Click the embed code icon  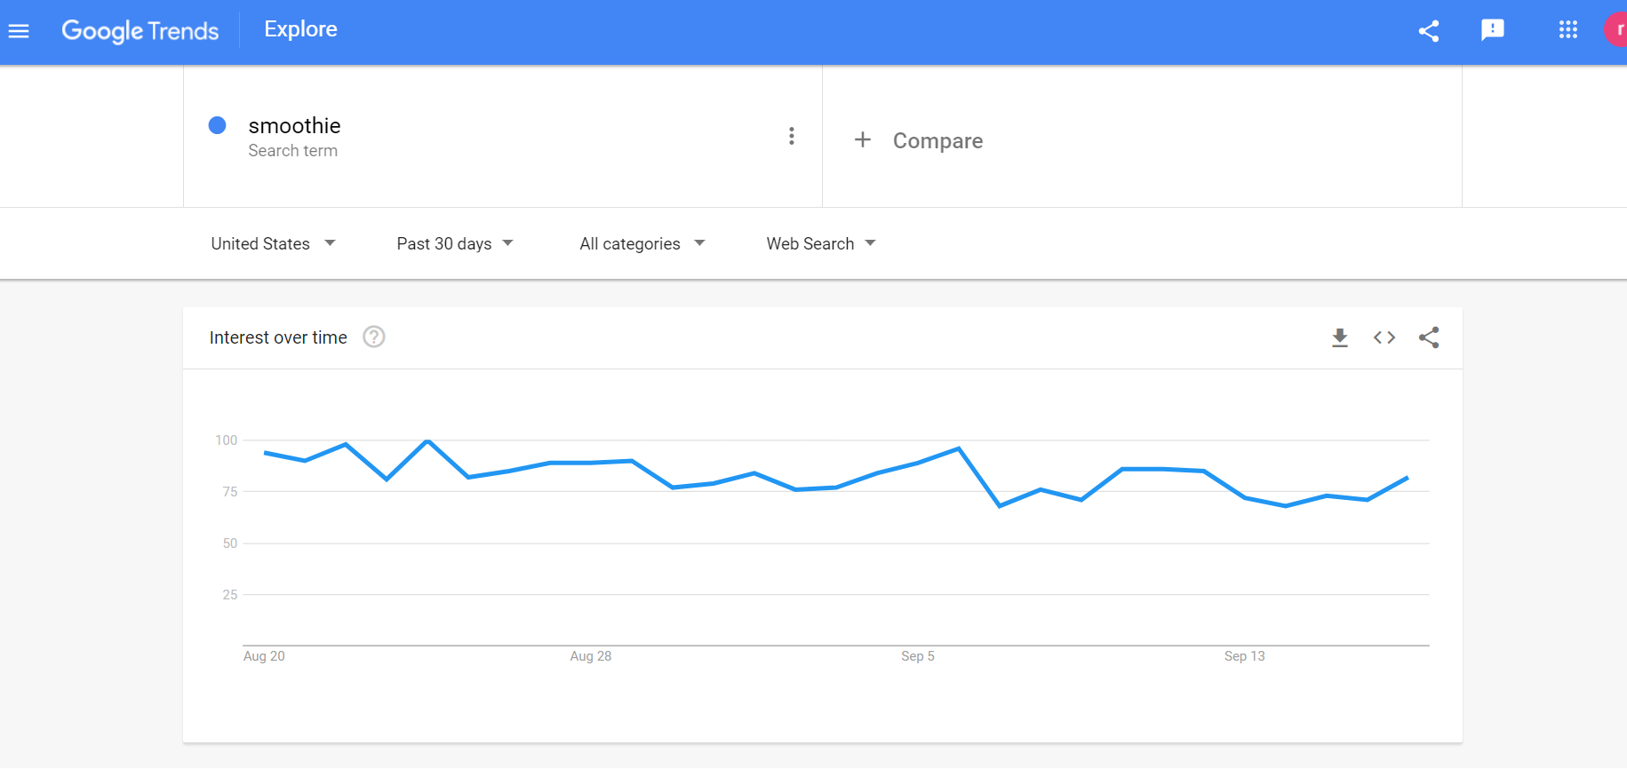pos(1384,337)
